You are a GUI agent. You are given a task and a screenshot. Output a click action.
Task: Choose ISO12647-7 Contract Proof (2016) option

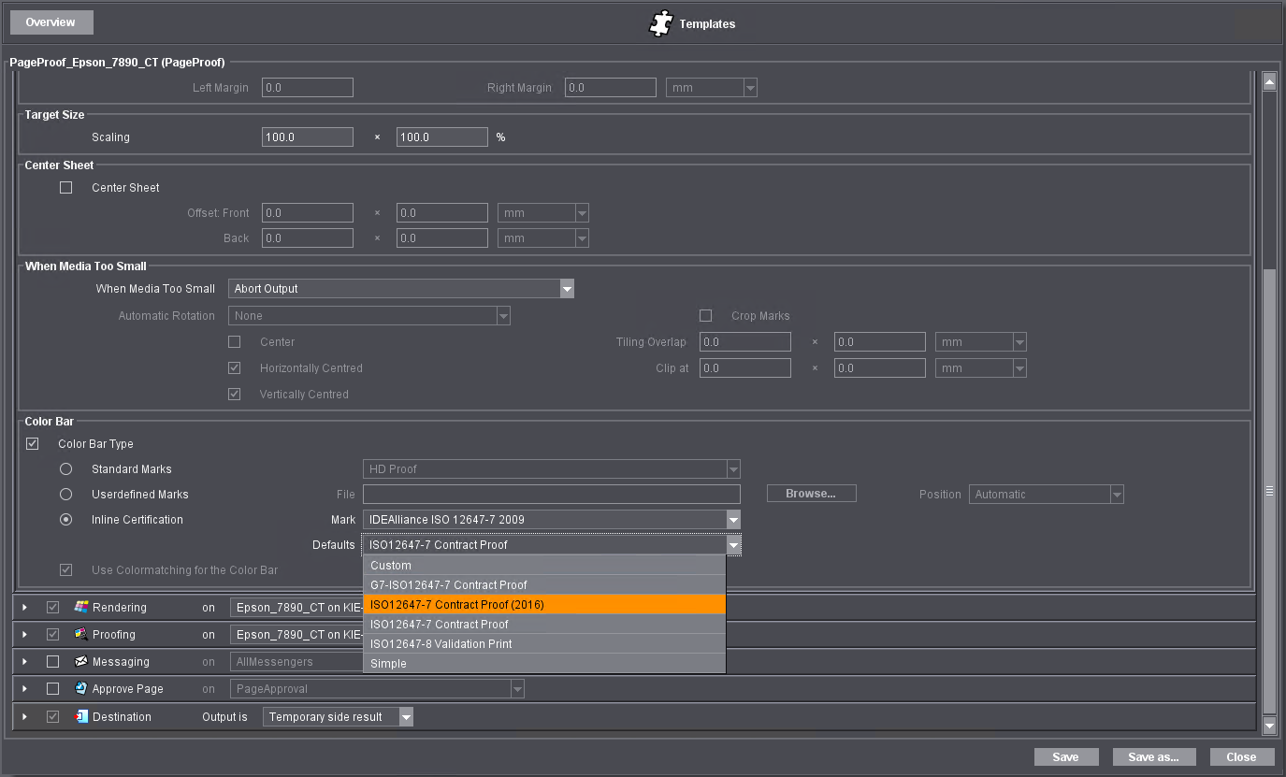coord(544,604)
